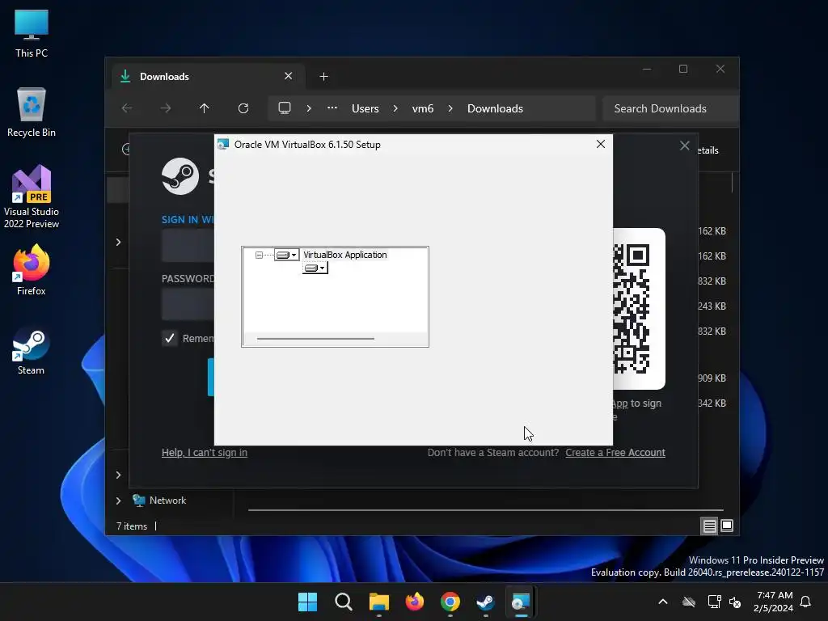Expand chevron after vm6 breadcrumb
828x621 pixels.
coord(450,108)
